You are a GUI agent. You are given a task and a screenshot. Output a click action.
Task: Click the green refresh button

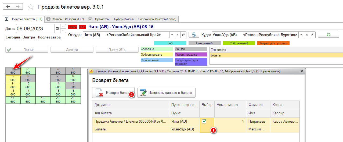328,35
